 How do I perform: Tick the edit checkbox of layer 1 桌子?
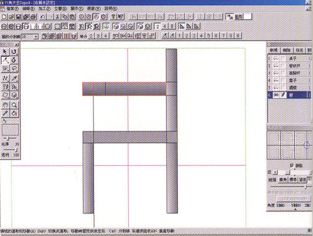(283, 59)
